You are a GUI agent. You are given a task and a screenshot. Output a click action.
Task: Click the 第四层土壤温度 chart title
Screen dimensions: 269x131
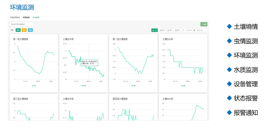[x=120, y=99]
